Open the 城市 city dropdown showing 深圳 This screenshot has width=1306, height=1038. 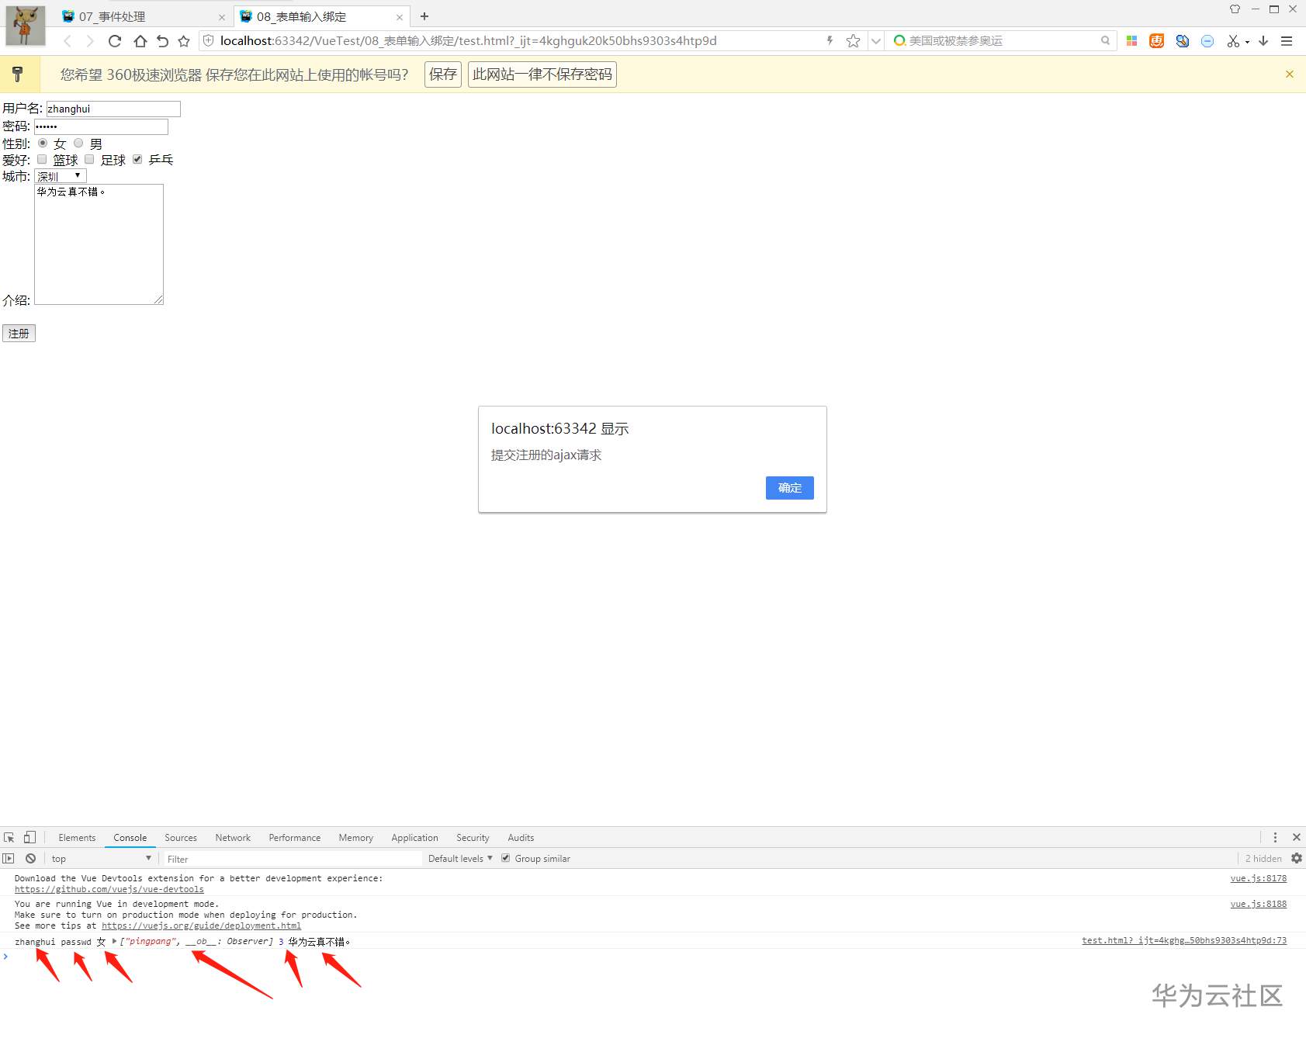click(x=61, y=176)
